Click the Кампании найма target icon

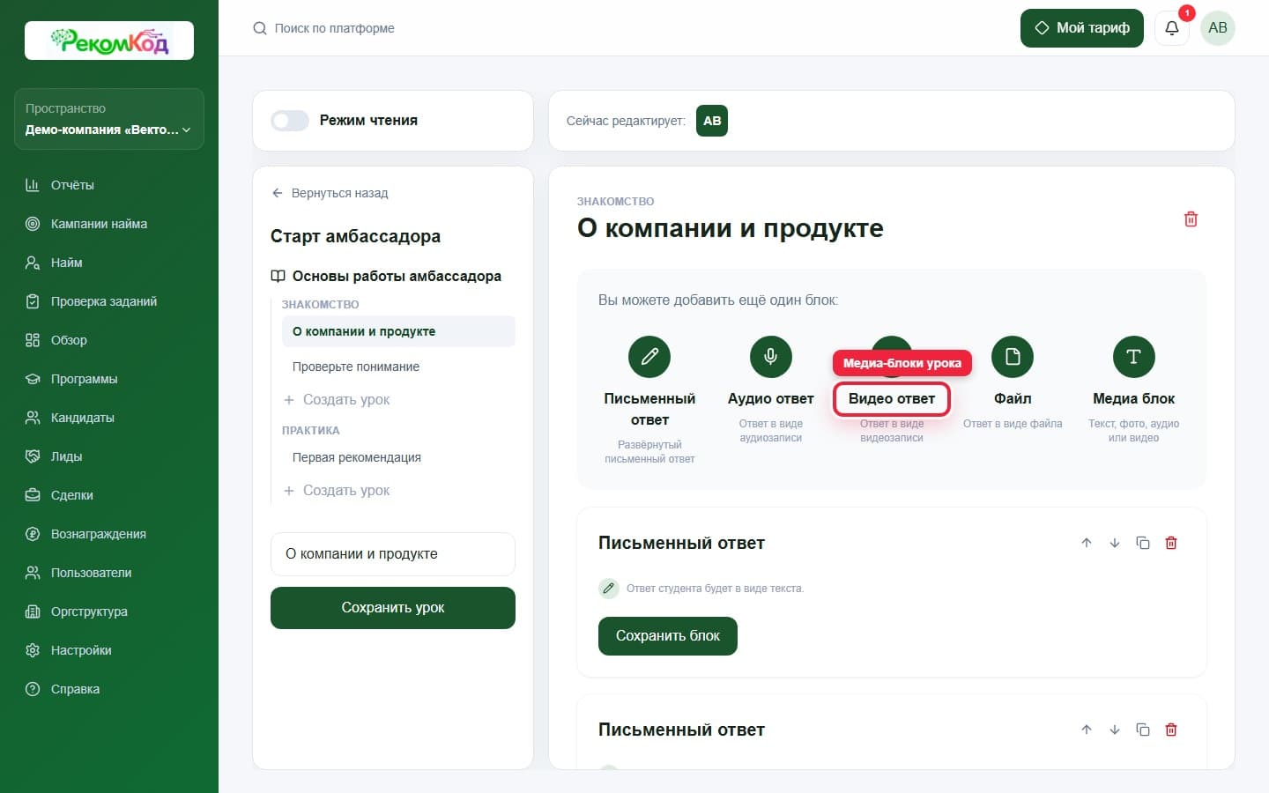33,224
